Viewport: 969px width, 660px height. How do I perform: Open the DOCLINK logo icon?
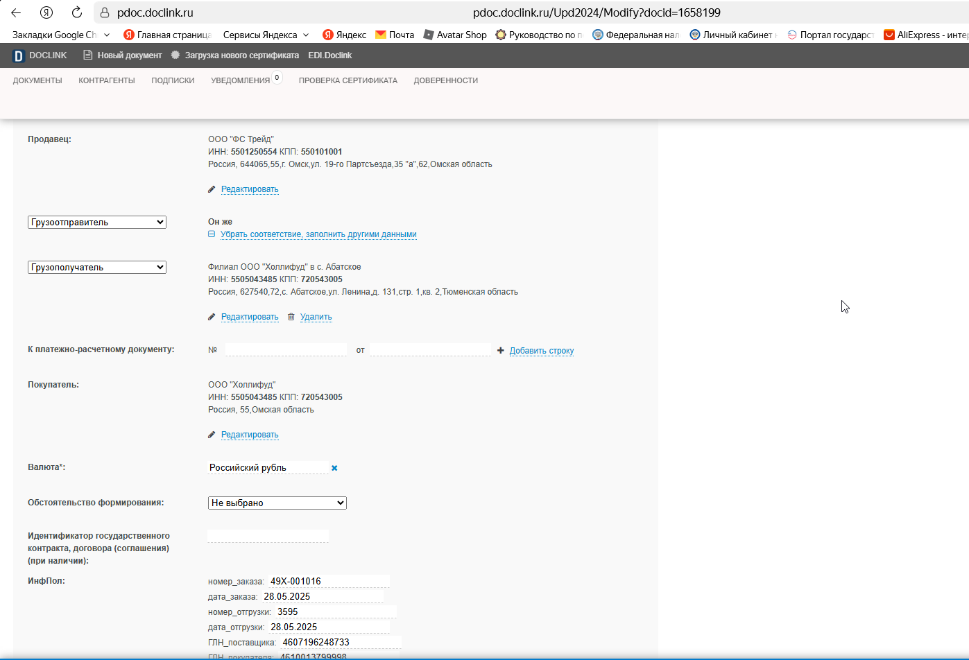pyautogui.click(x=19, y=55)
